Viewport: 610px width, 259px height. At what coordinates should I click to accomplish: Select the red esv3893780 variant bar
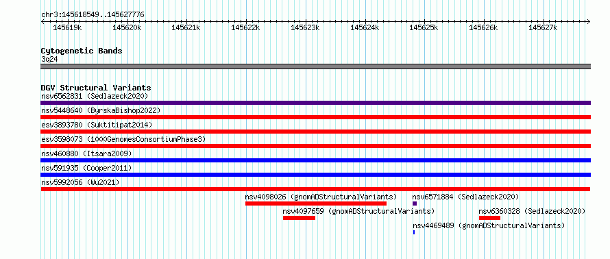click(315, 132)
